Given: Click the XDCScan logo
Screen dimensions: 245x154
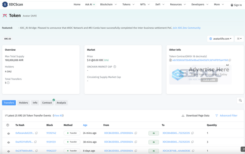Looking at the screenshot, I should click(x=12, y=4).
